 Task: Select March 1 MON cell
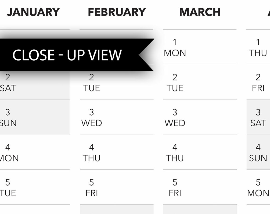[x=200, y=47]
